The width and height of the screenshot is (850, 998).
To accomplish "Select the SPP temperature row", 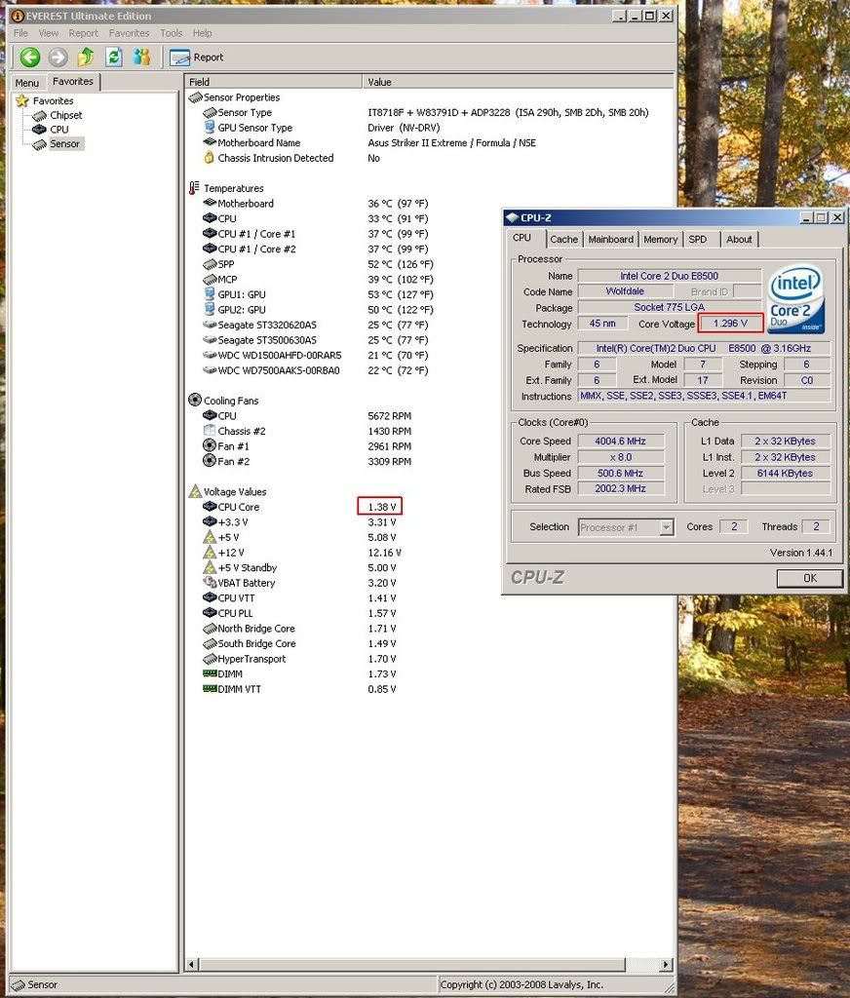I will tap(430, 264).
